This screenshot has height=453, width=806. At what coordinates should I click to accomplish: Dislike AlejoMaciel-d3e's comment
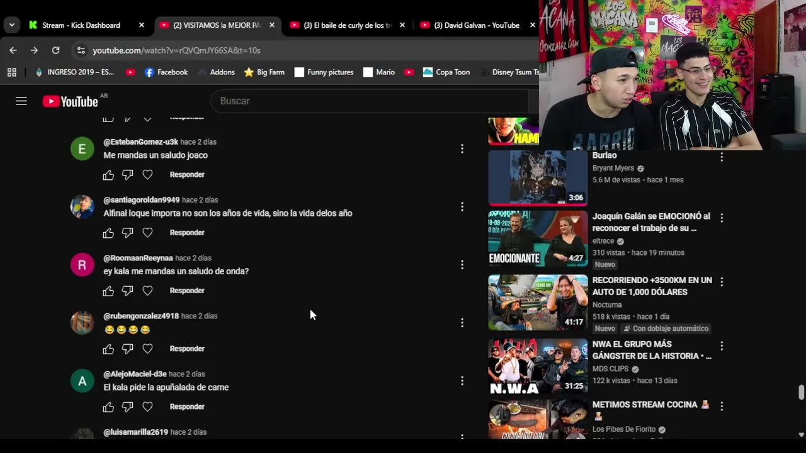pos(127,406)
